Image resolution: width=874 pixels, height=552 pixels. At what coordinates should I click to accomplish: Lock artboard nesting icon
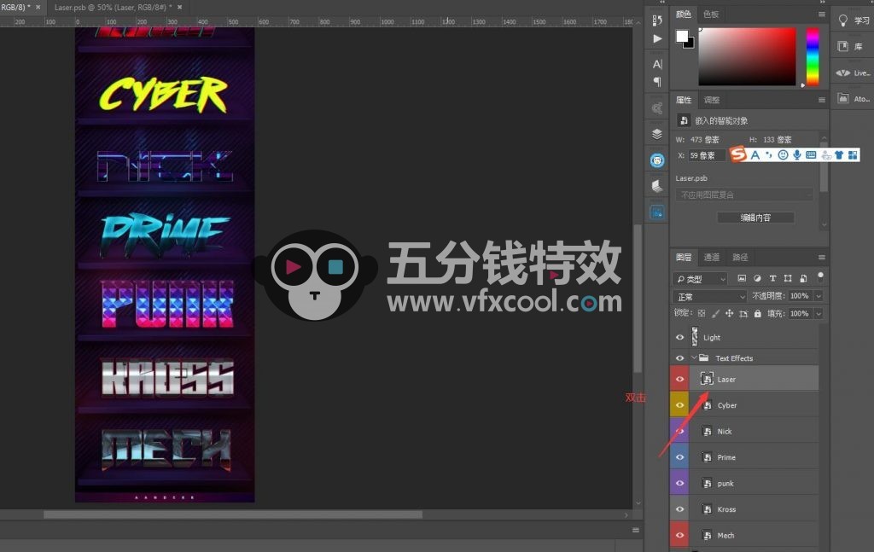pyautogui.click(x=743, y=314)
